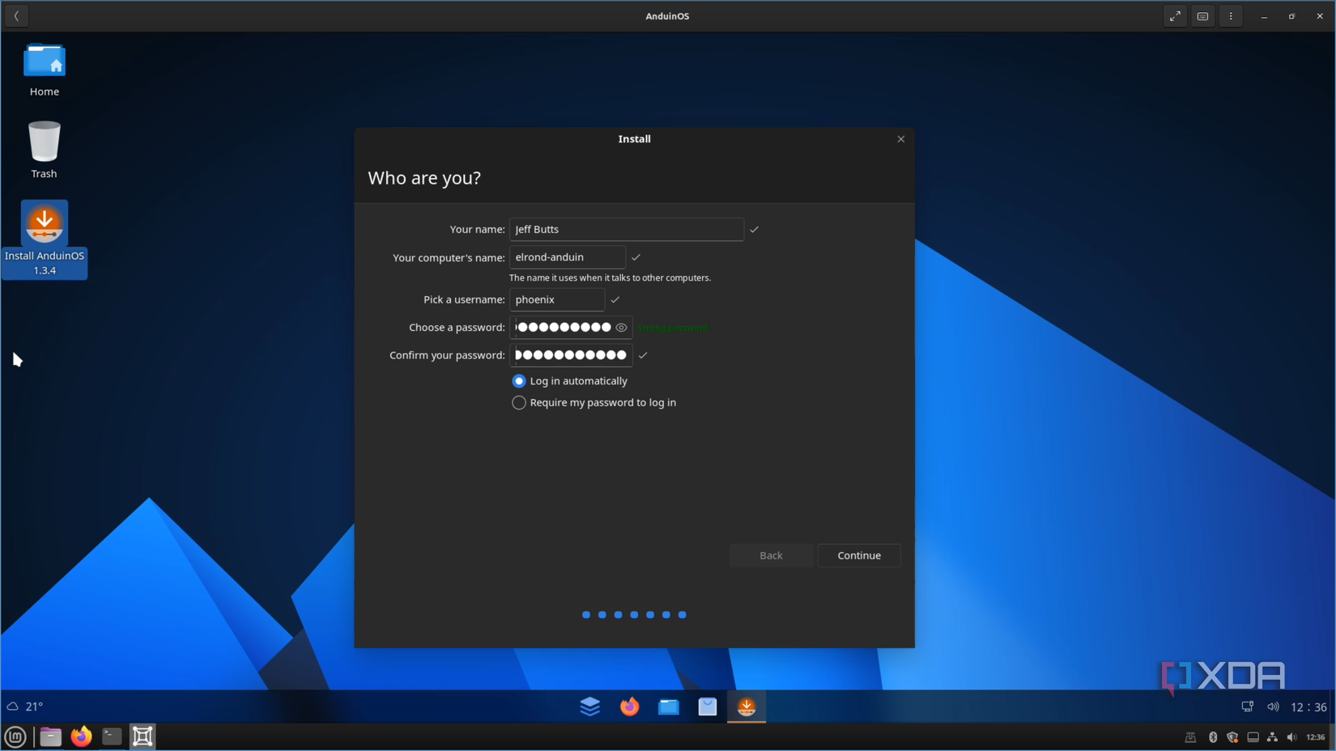1336x751 pixels.
Task: Go Back to the previous install step
Action: (x=770, y=555)
